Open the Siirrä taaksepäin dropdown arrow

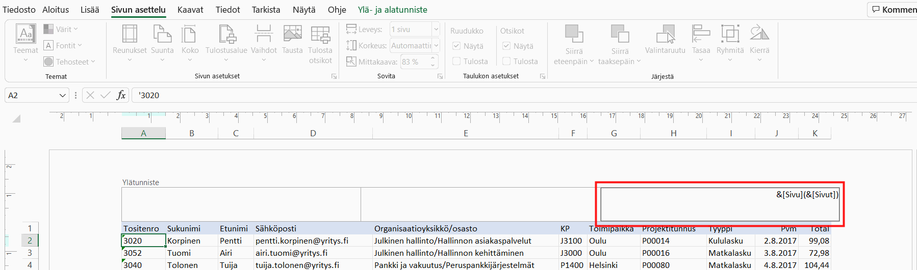click(639, 62)
